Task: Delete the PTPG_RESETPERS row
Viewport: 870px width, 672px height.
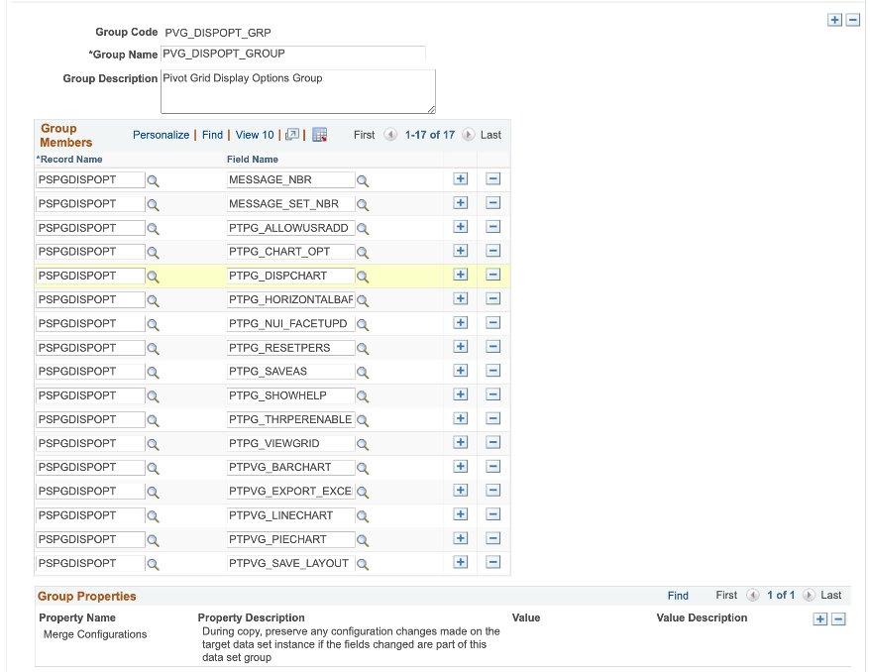Action: point(492,346)
